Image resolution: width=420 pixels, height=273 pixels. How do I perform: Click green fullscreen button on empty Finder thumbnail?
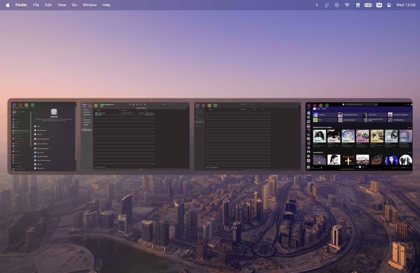click(215, 105)
